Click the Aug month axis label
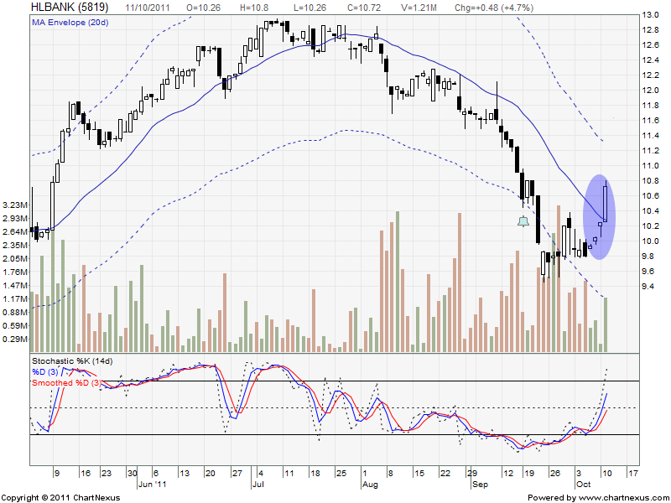 click(x=370, y=485)
